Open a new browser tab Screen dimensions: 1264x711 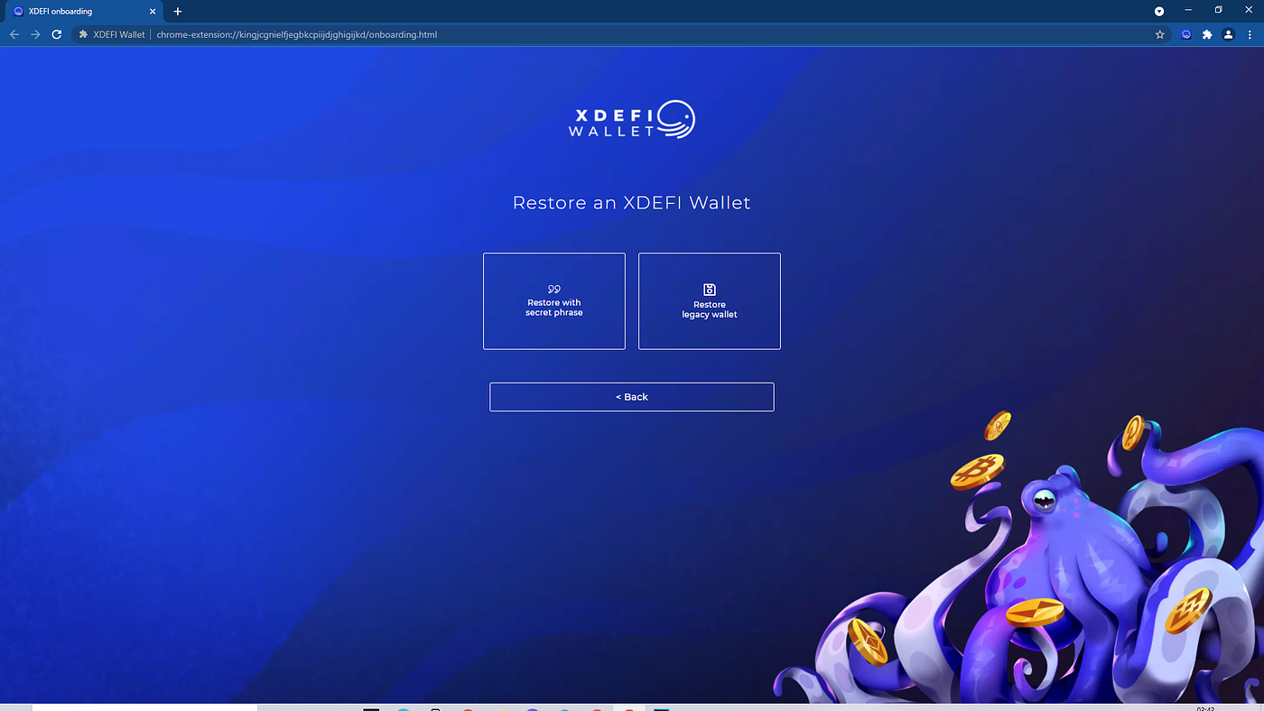click(178, 12)
